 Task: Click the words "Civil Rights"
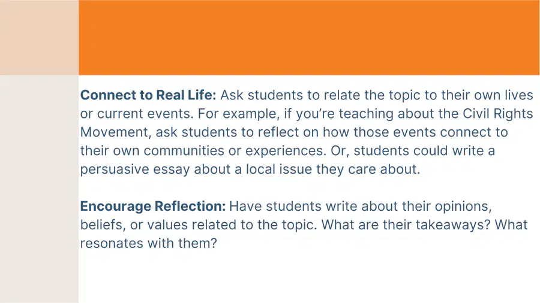[x=497, y=114]
